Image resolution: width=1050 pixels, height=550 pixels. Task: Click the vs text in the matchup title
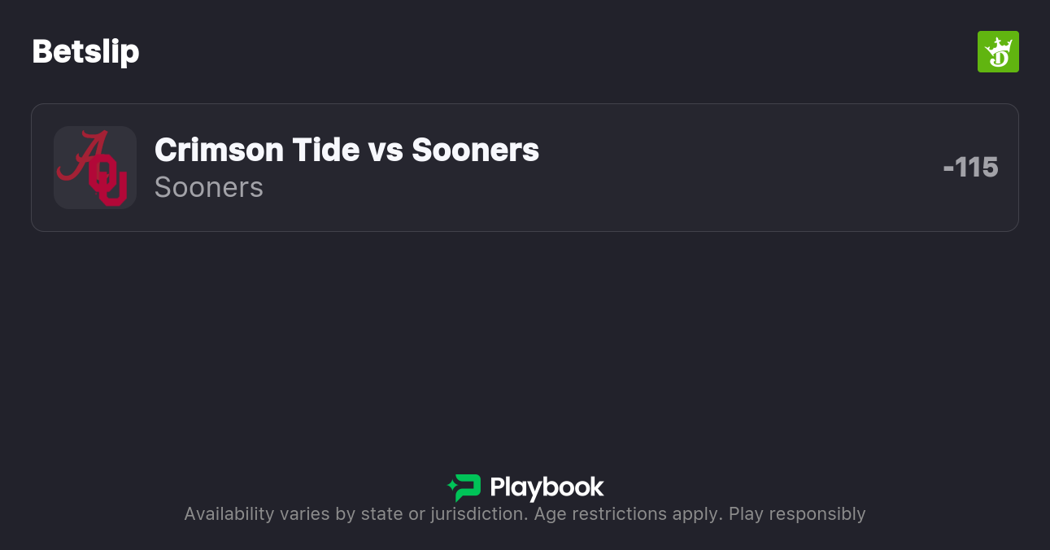[385, 150]
